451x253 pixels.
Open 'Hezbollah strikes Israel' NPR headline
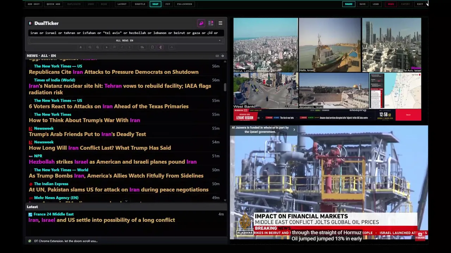pos(113,162)
